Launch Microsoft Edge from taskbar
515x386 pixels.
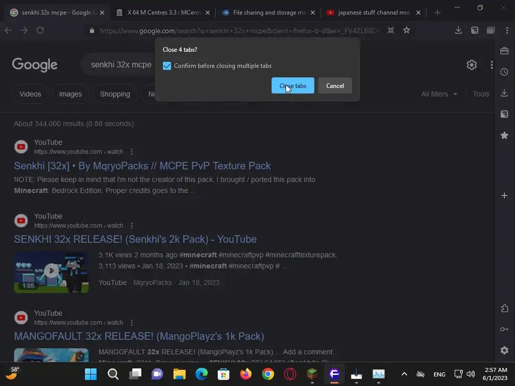(x=201, y=374)
